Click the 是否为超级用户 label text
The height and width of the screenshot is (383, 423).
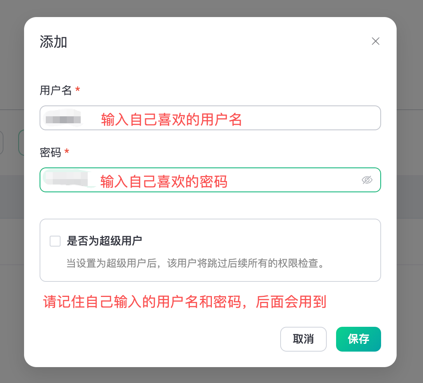tap(104, 241)
